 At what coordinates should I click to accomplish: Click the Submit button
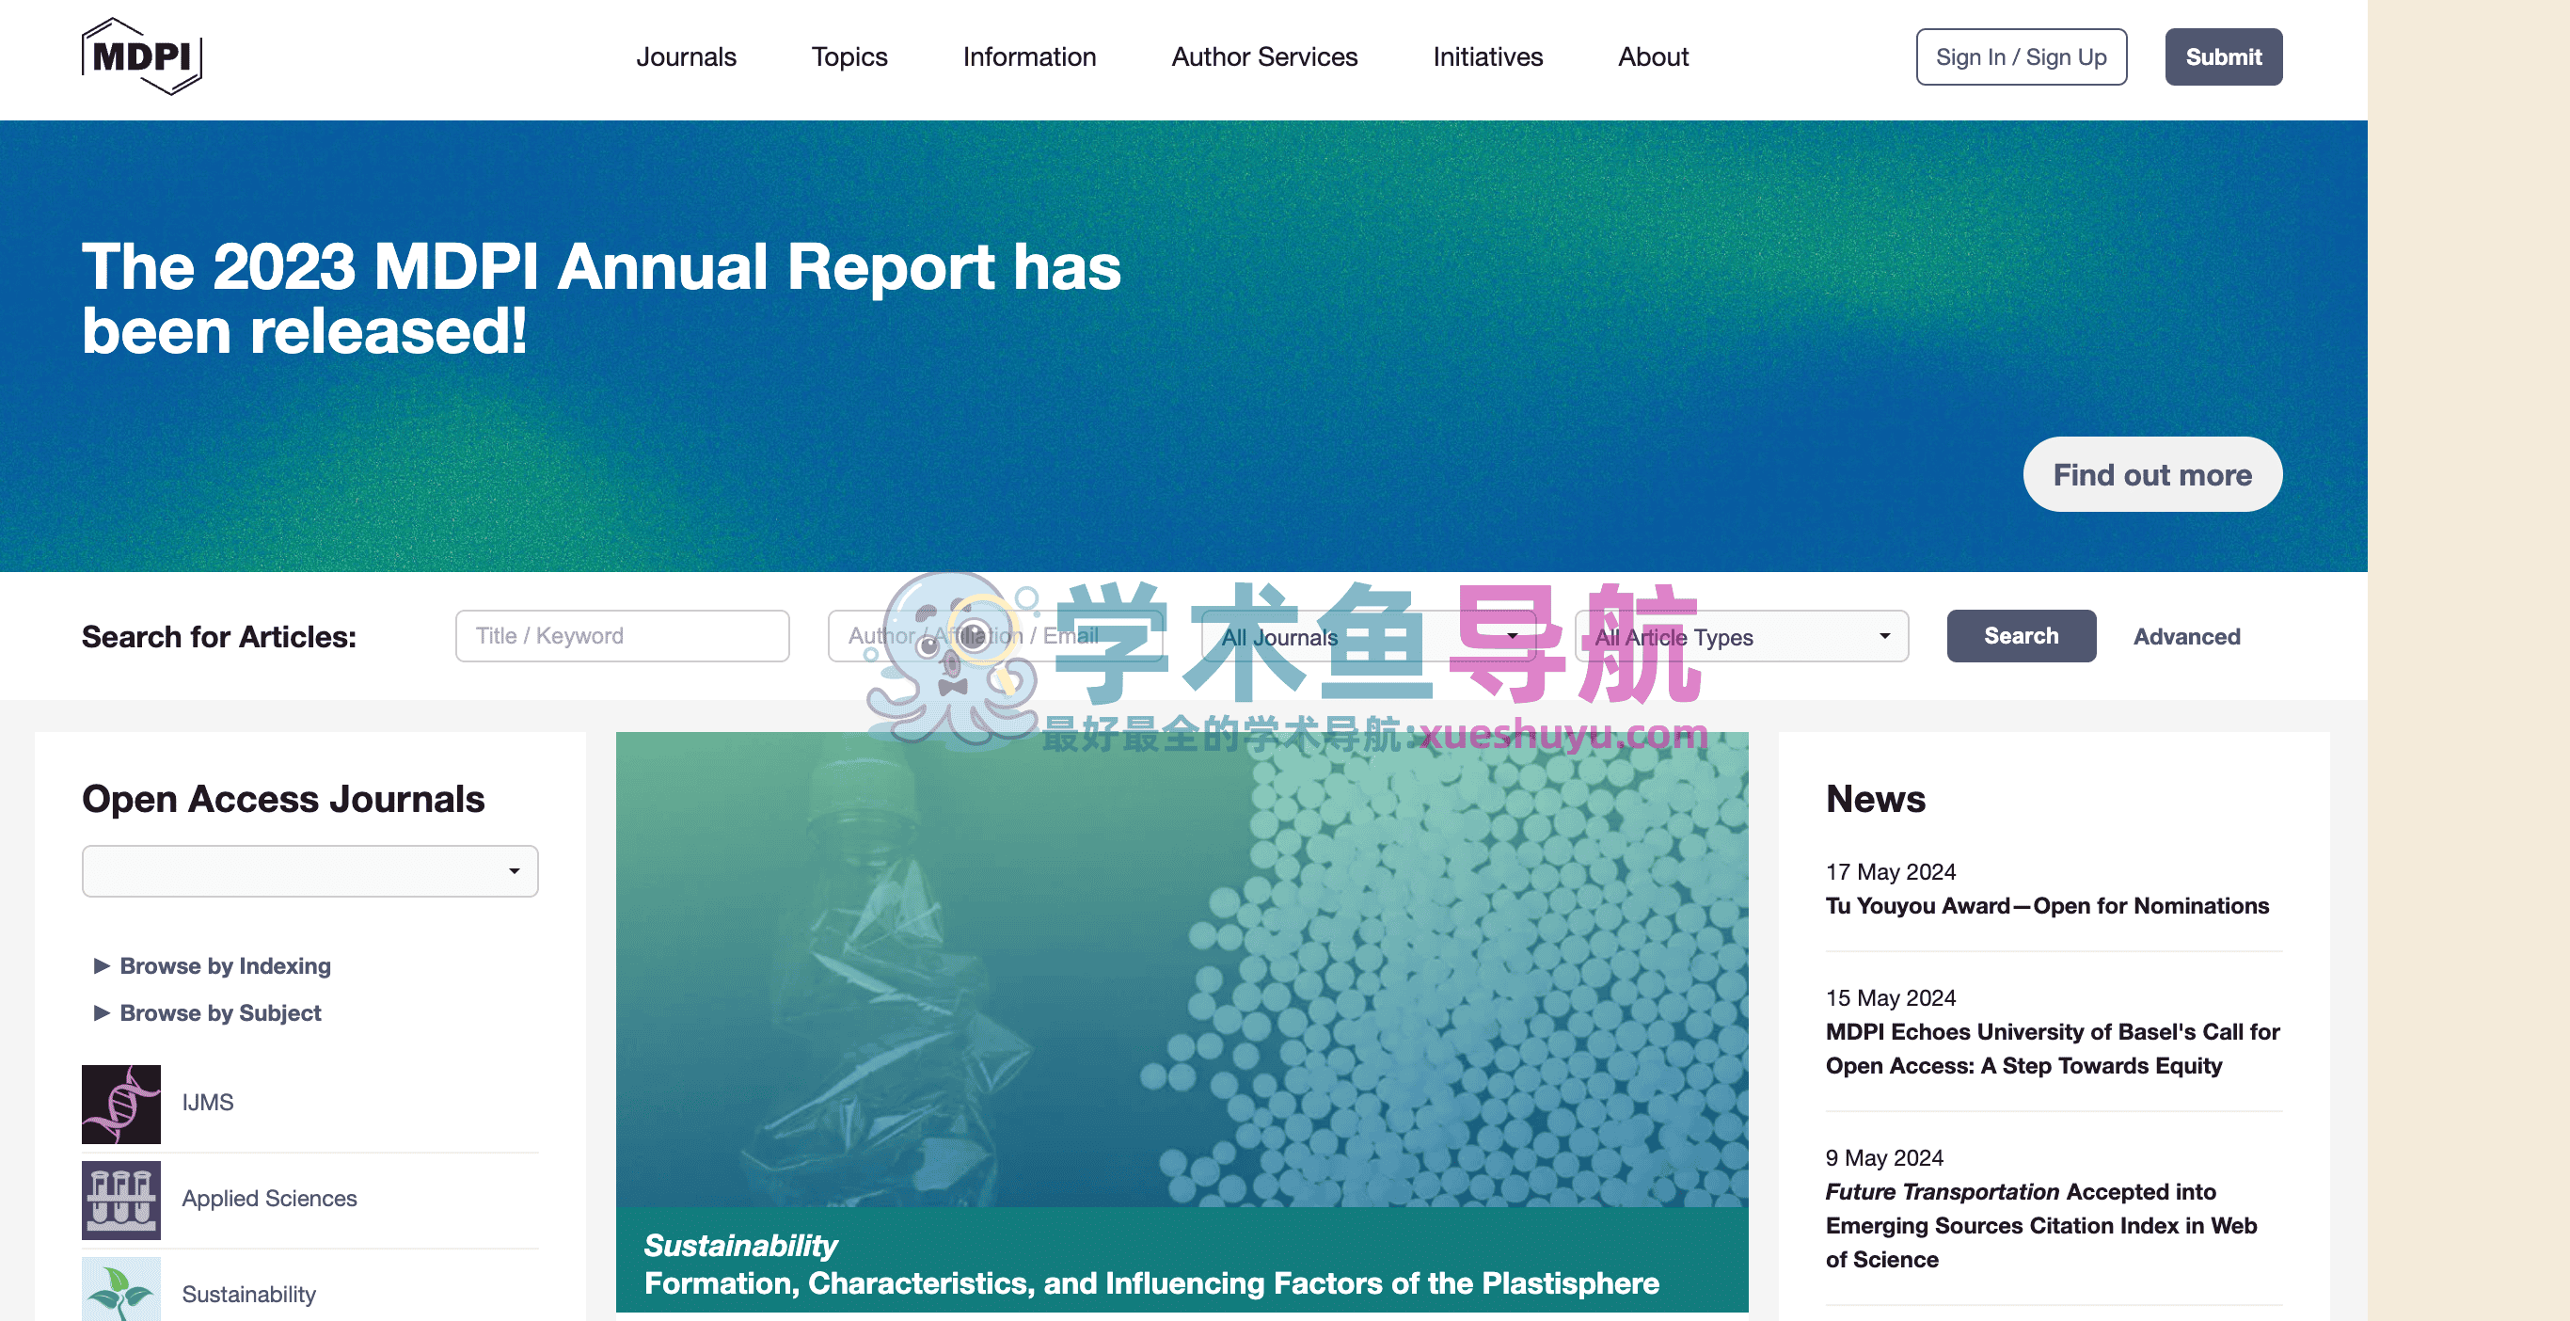(2222, 56)
